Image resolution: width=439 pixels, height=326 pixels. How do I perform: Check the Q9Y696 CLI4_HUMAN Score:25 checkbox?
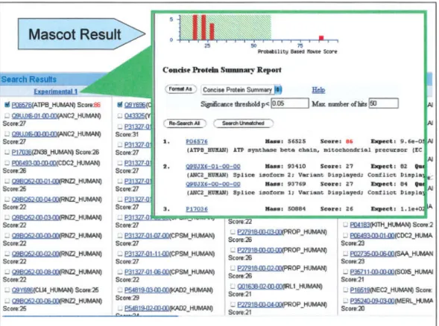(7, 290)
